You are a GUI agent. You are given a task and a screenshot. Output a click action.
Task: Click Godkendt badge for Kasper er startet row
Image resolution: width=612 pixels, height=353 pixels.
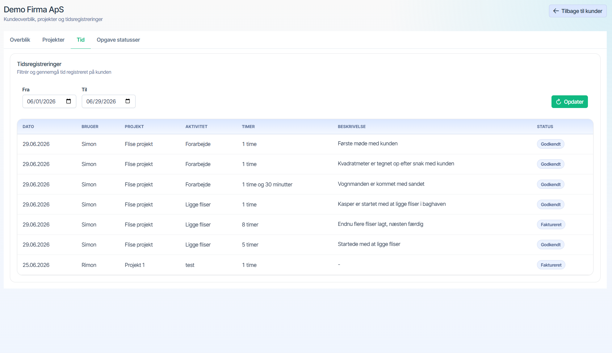coord(551,205)
